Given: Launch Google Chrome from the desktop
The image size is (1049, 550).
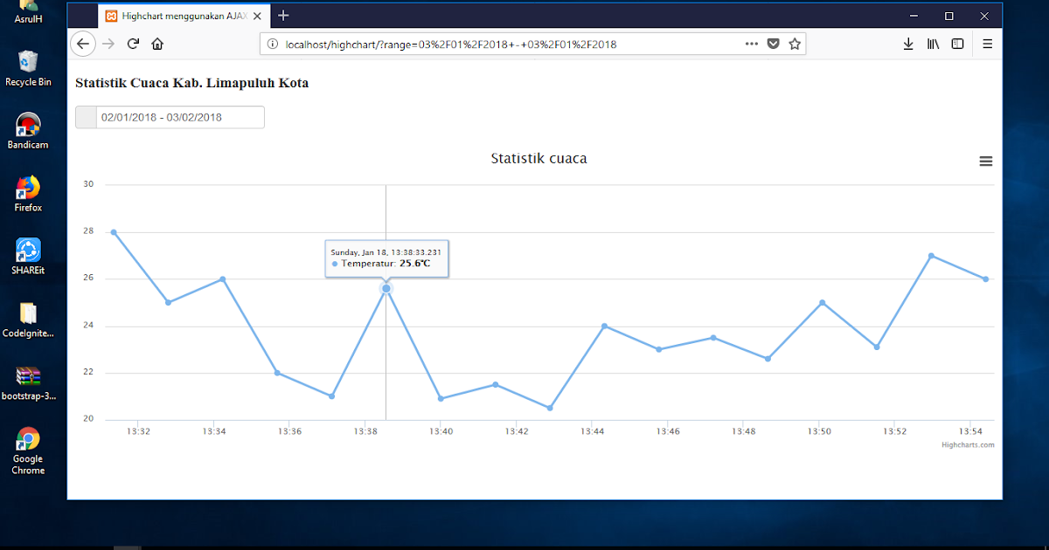Looking at the screenshot, I should coord(27,439).
